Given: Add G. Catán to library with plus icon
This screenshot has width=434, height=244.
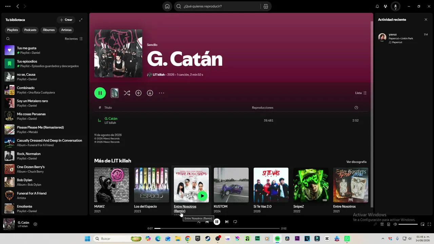Looking at the screenshot, I should (x=138, y=93).
